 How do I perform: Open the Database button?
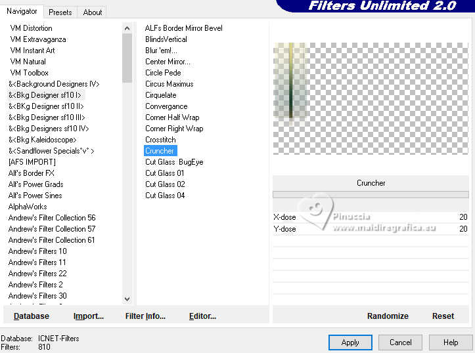[31, 316]
